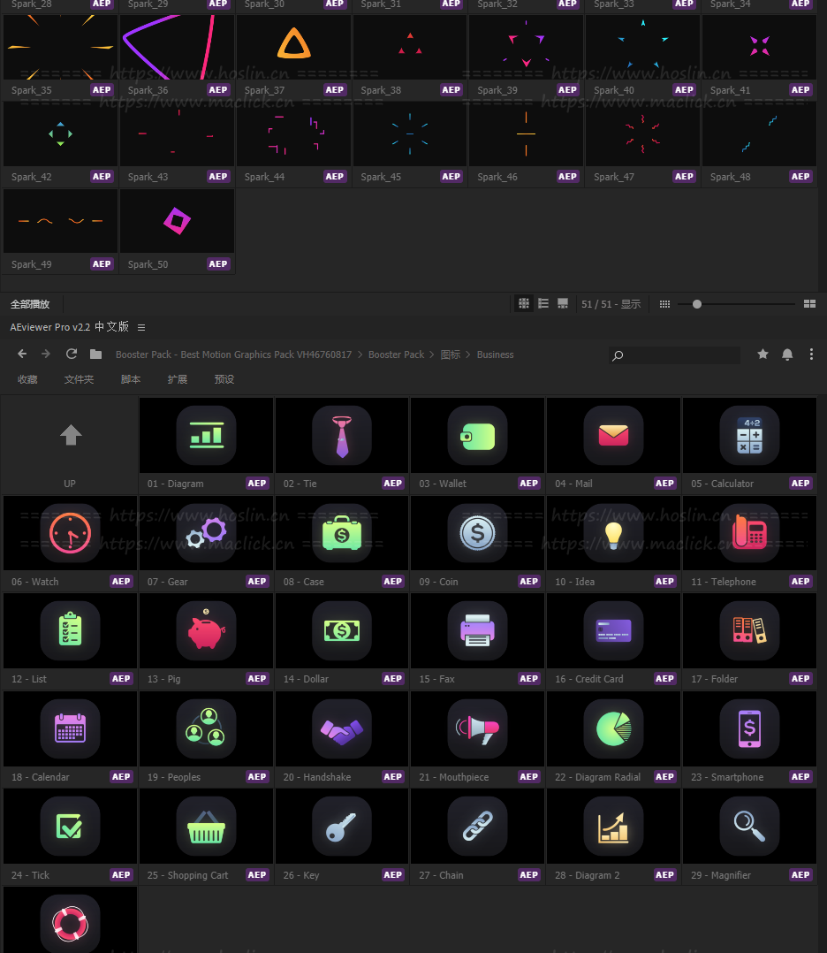Select the 01 - Diagram icon item
The width and height of the screenshot is (827, 953).
pos(206,445)
